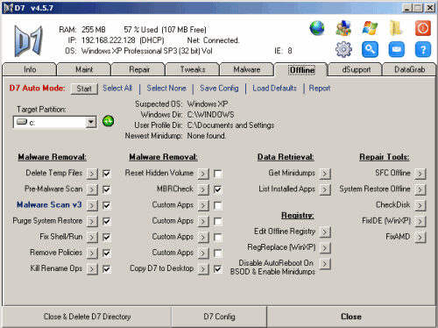Click the red power icon

[423, 28]
